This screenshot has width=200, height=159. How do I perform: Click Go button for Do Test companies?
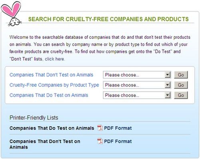click(x=181, y=95)
